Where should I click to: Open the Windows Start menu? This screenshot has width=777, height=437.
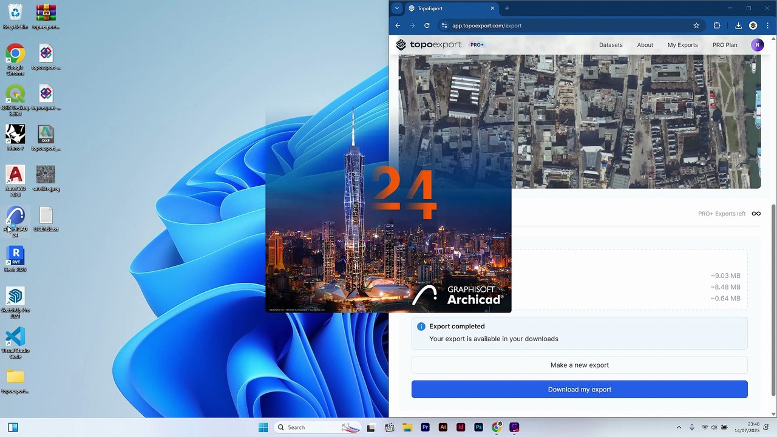point(263,427)
